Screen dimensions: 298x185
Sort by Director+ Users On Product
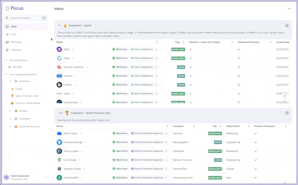pos(232,42)
